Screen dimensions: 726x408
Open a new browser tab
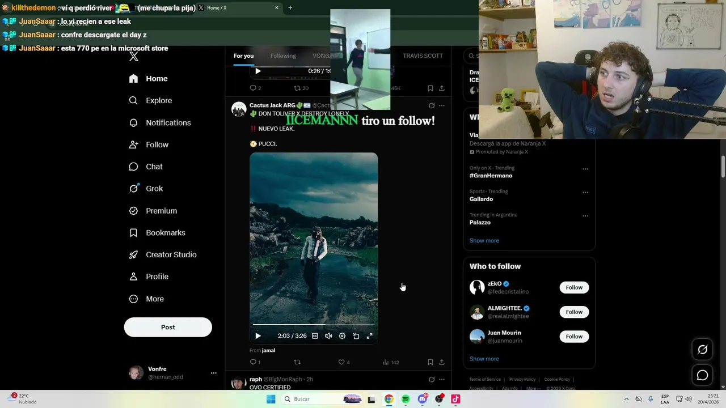[x=290, y=8]
